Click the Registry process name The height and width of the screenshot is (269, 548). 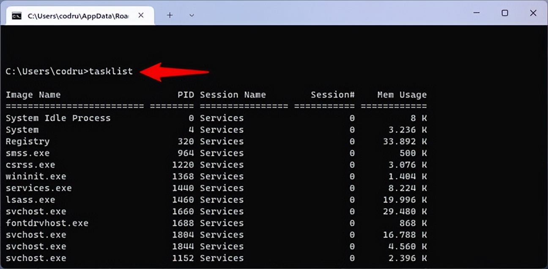(x=27, y=141)
